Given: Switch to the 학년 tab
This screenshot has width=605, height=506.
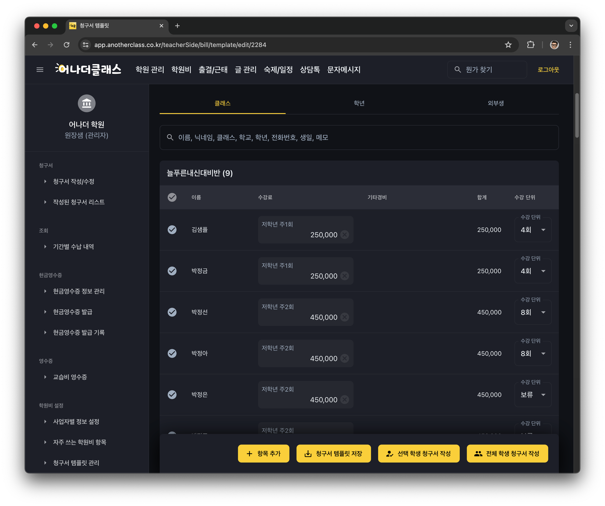Looking at the screenshot, I should click(359, 103).
